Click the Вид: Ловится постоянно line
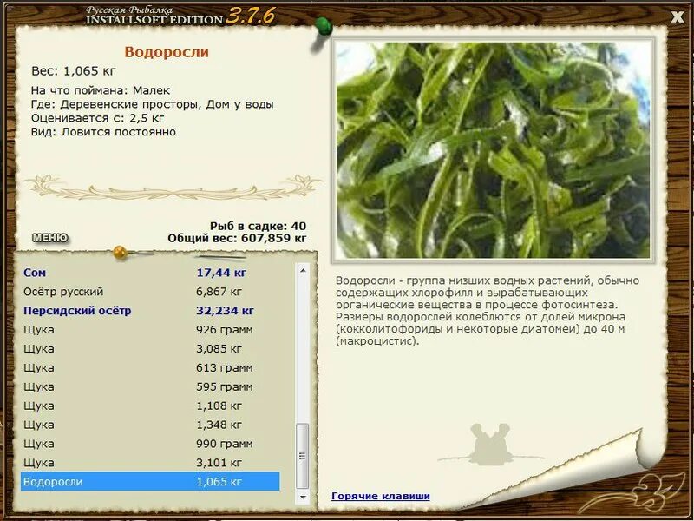The width and height of the screenshot is (694, 521). pos(103,132)
